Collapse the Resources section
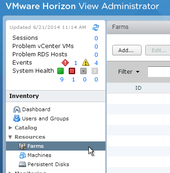Screen dimensions: 170x173 (x=10, y=137)
